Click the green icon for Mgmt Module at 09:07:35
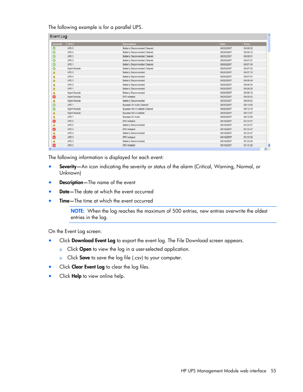303x392 pixels. 54,69
